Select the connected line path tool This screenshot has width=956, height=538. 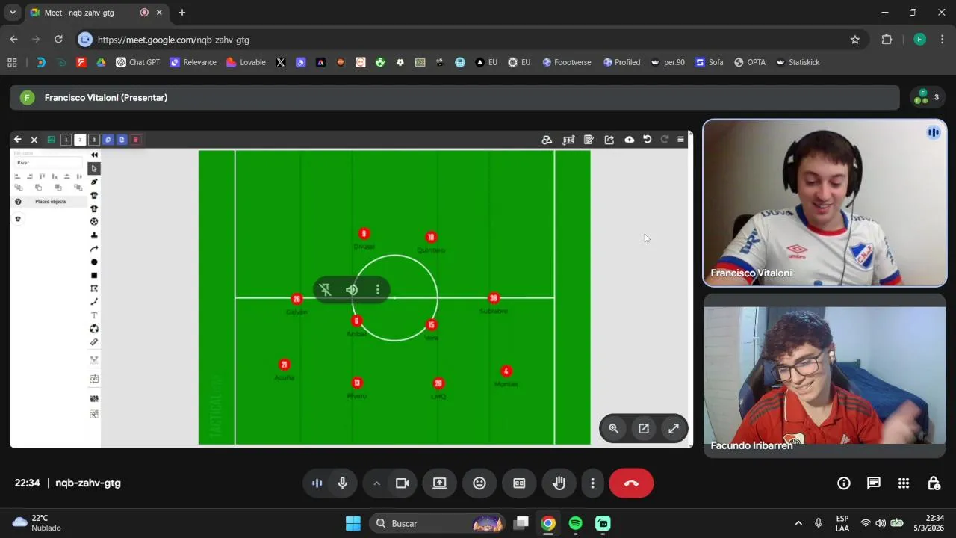pyautogui.click(x=94, y=302)
